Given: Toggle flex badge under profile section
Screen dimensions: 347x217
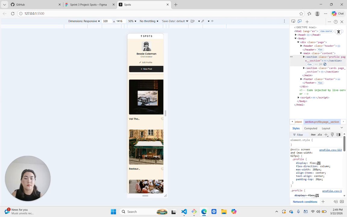Looking at the screenshot, I should click(x=310, y=64).
